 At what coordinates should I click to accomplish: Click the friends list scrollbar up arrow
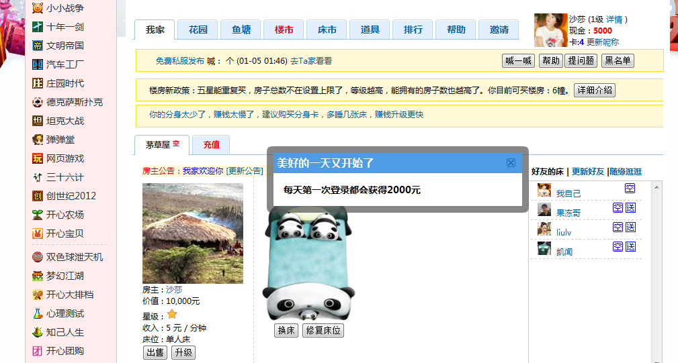pyautogui.click(x=656, y=187)
